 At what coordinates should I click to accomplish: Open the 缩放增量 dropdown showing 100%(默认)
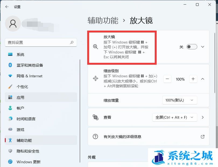click(x=180, y=100)
